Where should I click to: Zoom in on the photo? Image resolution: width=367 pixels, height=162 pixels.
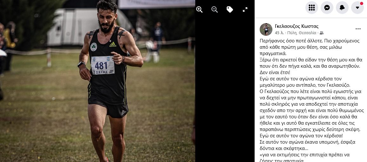pos(199,9)
